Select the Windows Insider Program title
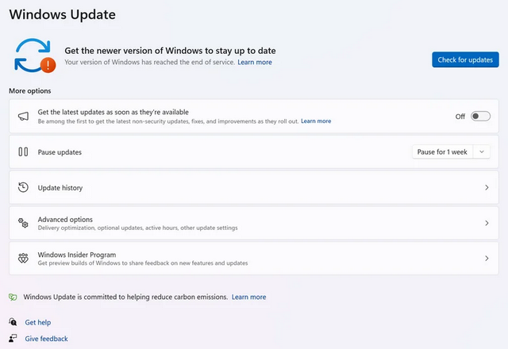This screenshot has height=349, width=508. point(77,255)
